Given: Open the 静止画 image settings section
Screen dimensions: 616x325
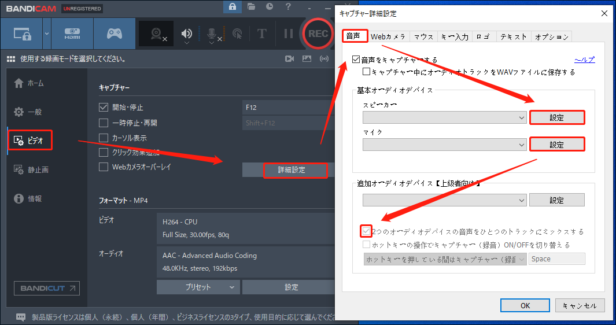Looking at the screenshot, I should (x=31, y=170).
